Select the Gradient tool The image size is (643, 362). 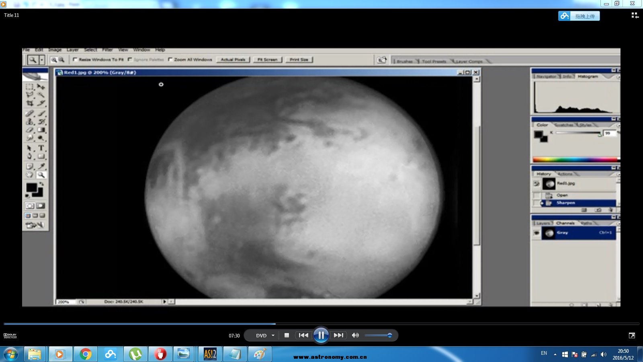41,130
